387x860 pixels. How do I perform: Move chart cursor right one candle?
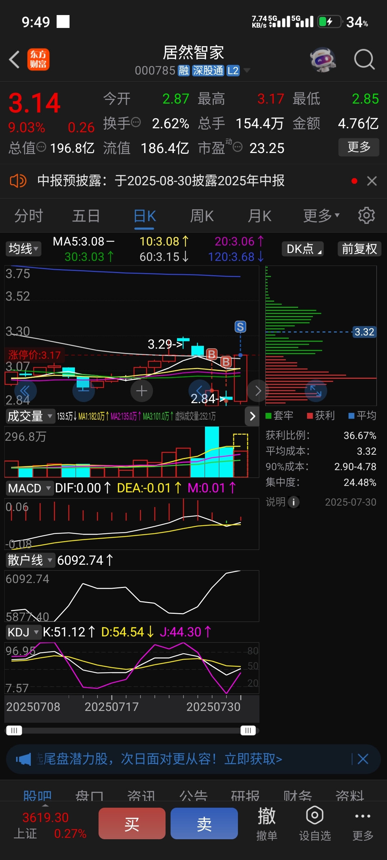(258, 391)
